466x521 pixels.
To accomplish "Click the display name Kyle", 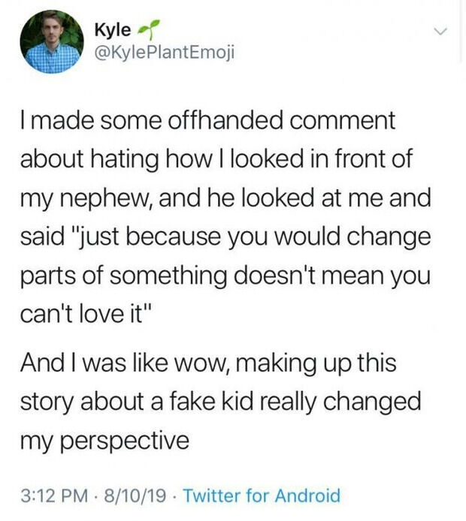I will pos(113,30).
